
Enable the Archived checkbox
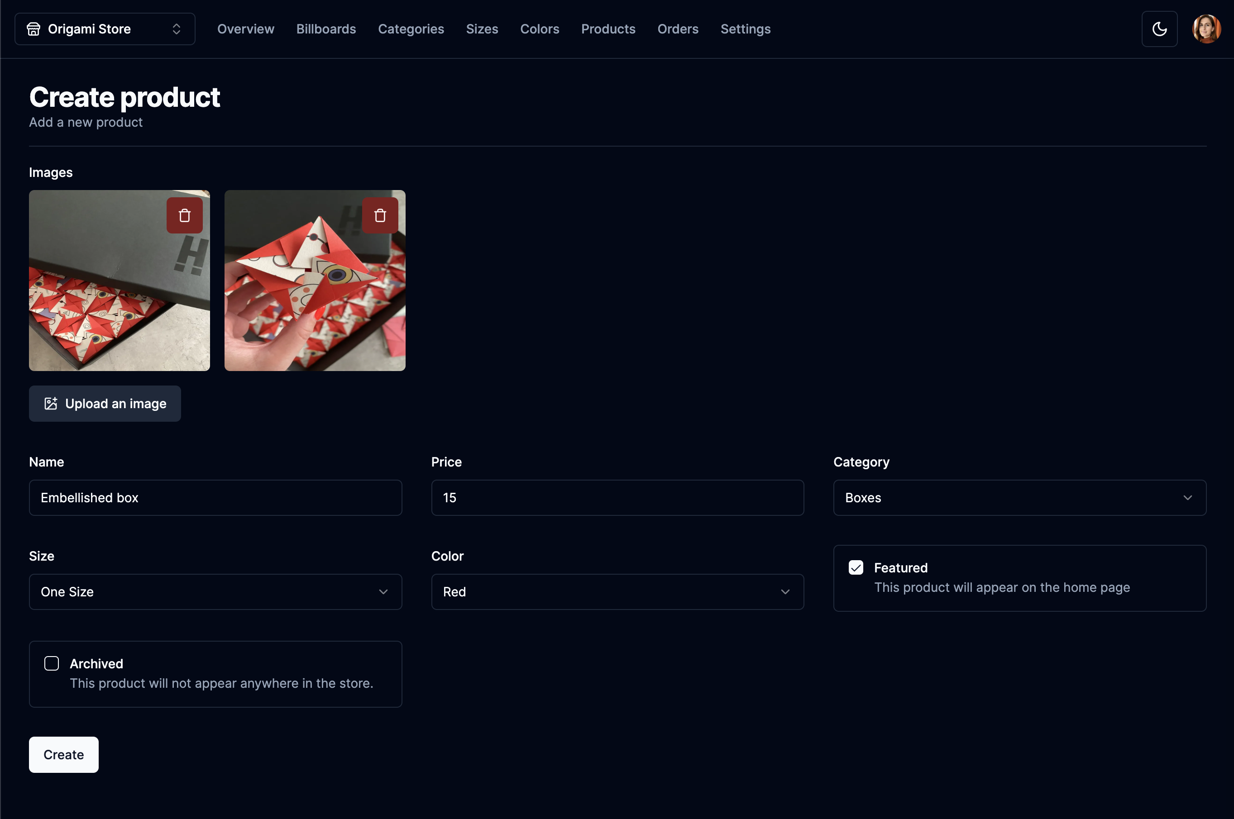pyautogui.click(x=51, y=663)
